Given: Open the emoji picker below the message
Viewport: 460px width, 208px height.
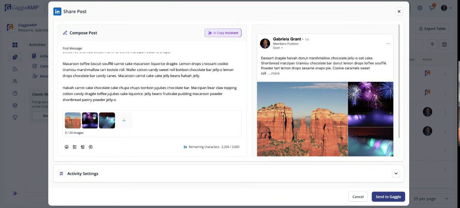Looking at the screenshot, I should pos(67,147).
